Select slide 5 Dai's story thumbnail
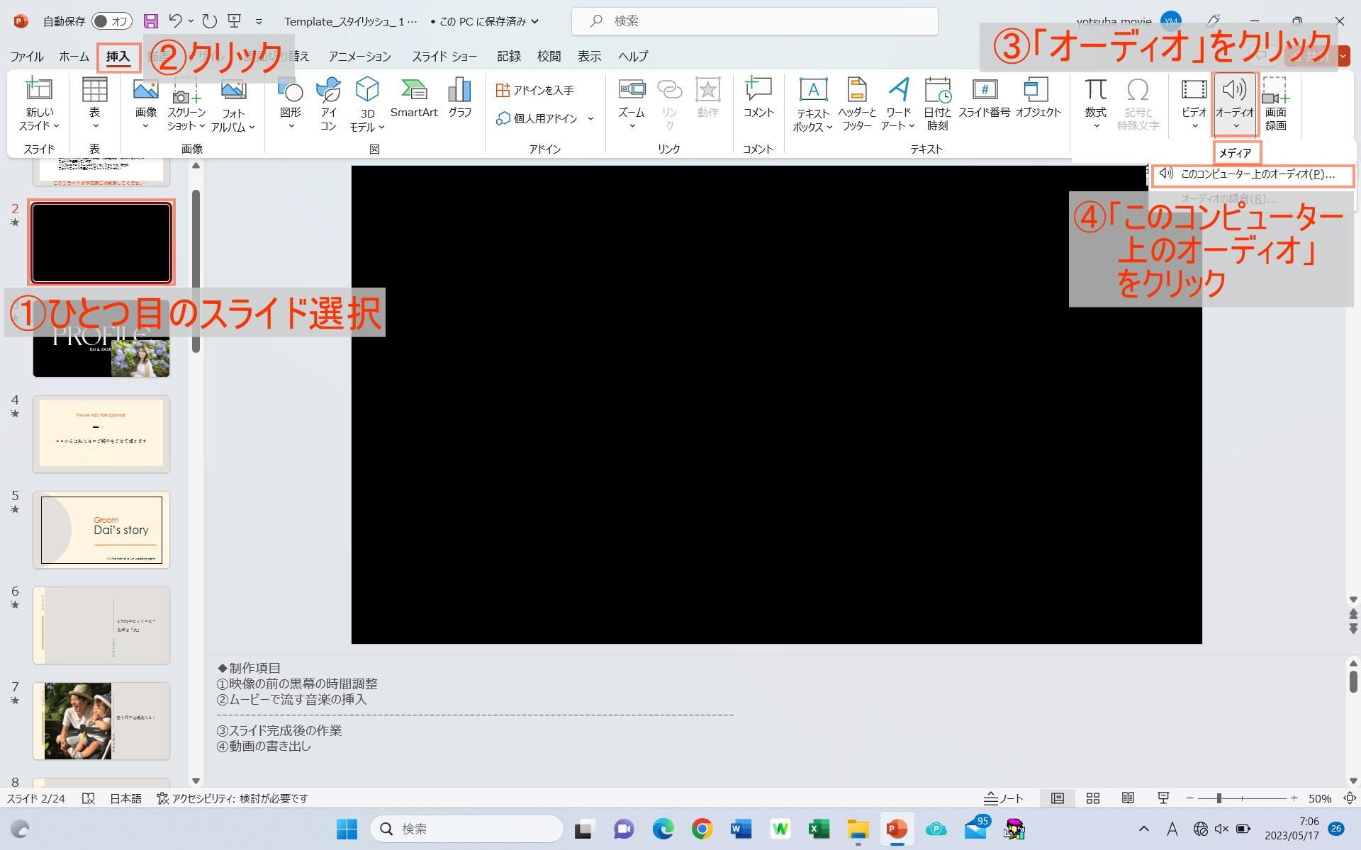The height and width of the screenshot is (850, 1361). [x=101, y=530]
